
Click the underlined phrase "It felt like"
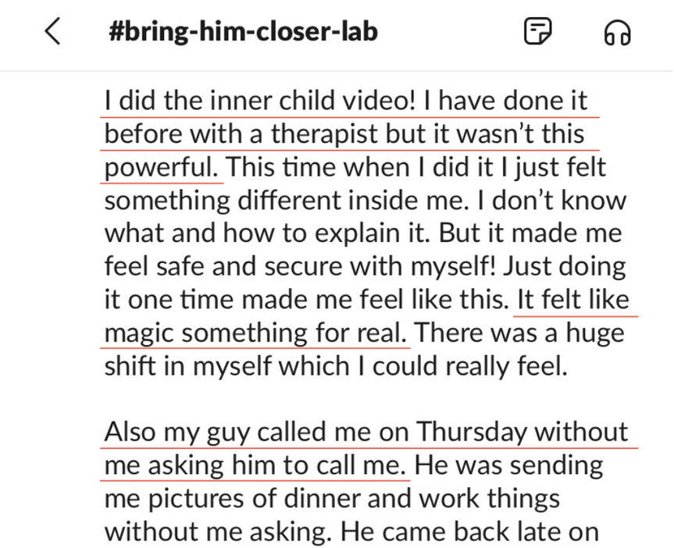pyautogui.click(x=574, y=300)
